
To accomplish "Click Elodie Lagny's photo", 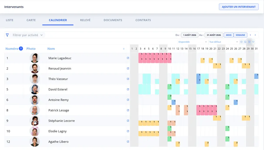I will (x=35, y=131).
